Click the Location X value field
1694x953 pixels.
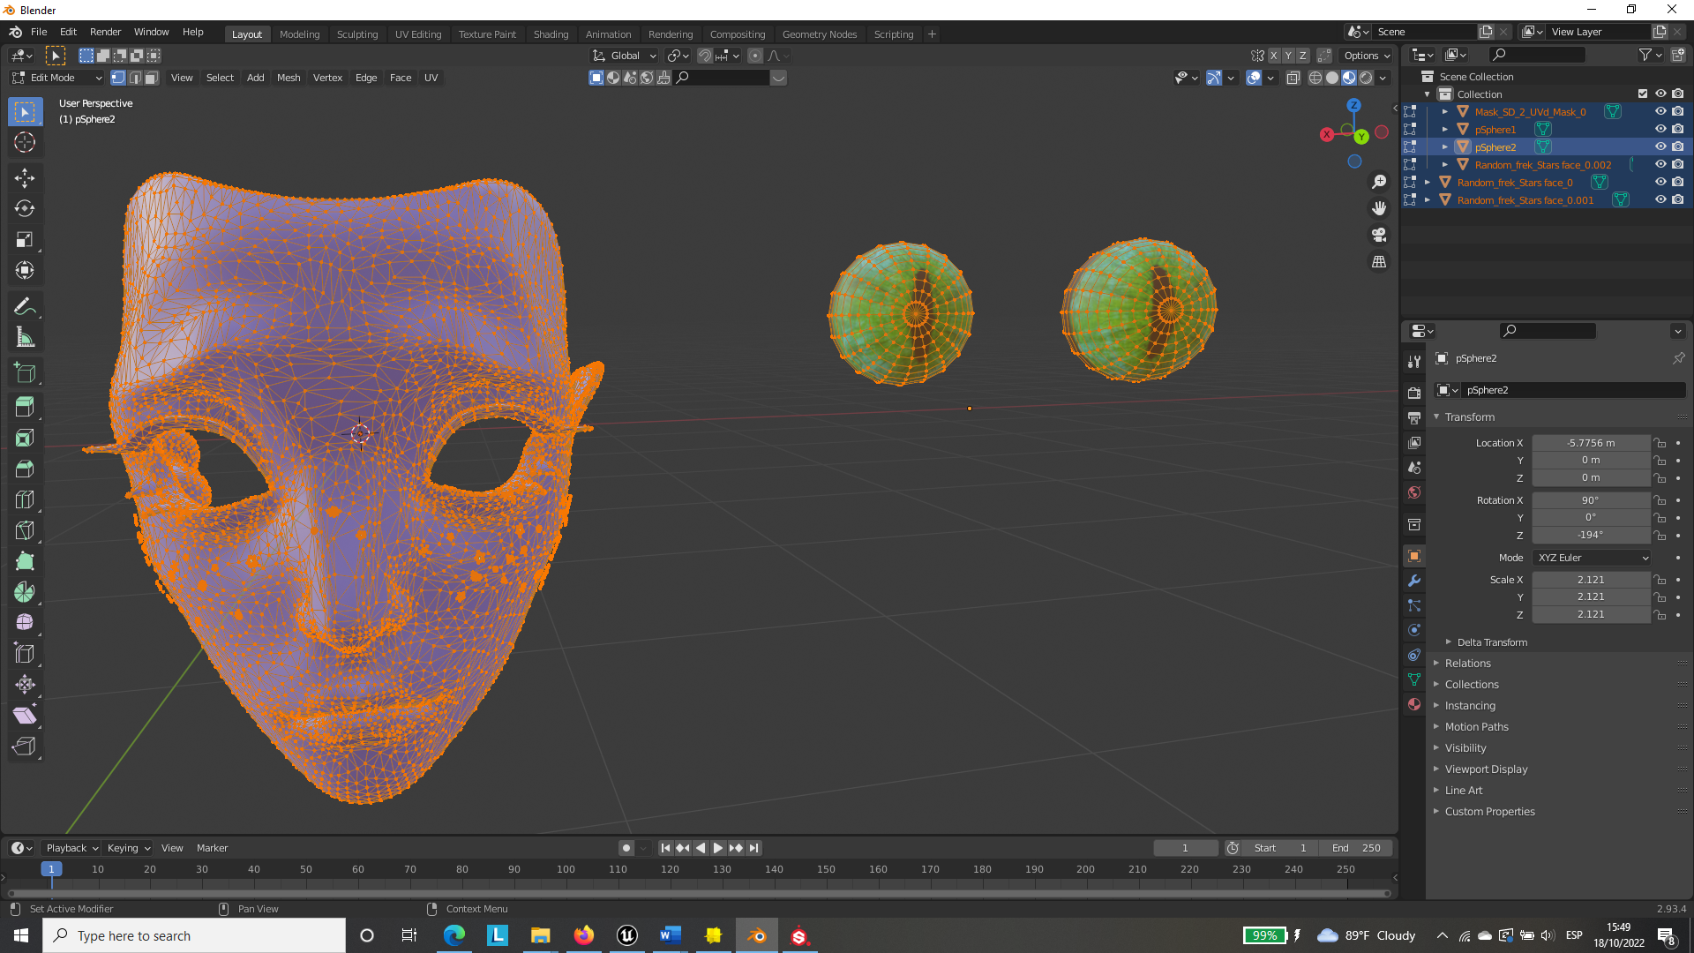(x=1590, y=443)
